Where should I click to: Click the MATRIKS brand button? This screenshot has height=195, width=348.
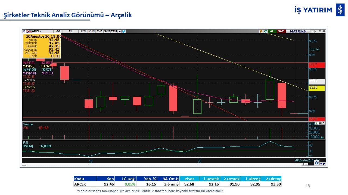(x=298, y=31)
